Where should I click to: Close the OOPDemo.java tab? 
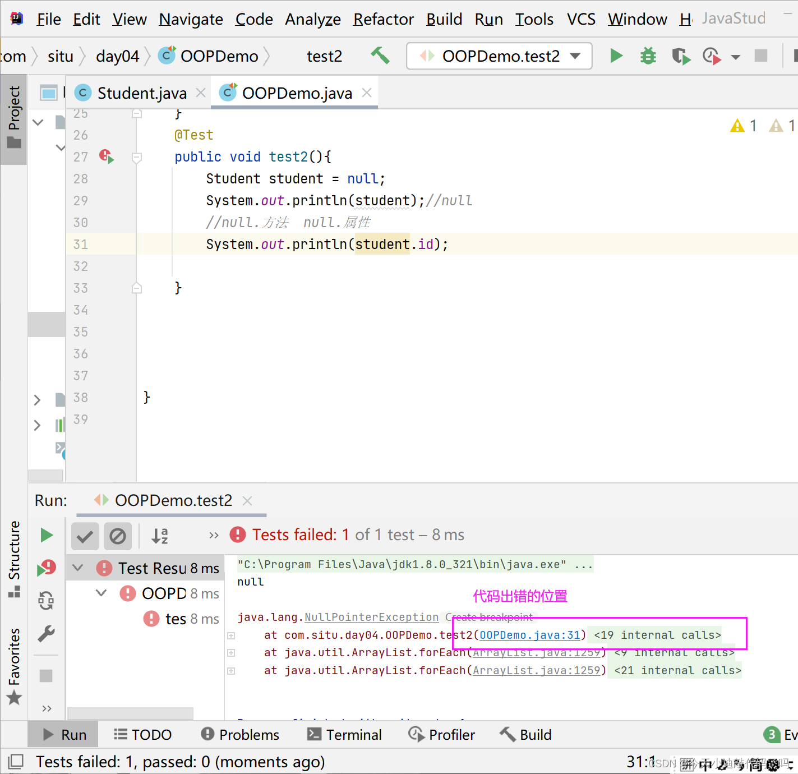pos(367,93)
